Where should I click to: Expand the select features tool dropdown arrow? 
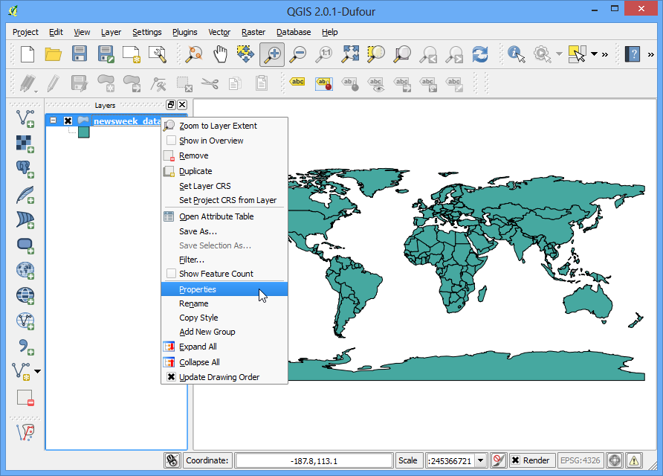tap(594, 54)
